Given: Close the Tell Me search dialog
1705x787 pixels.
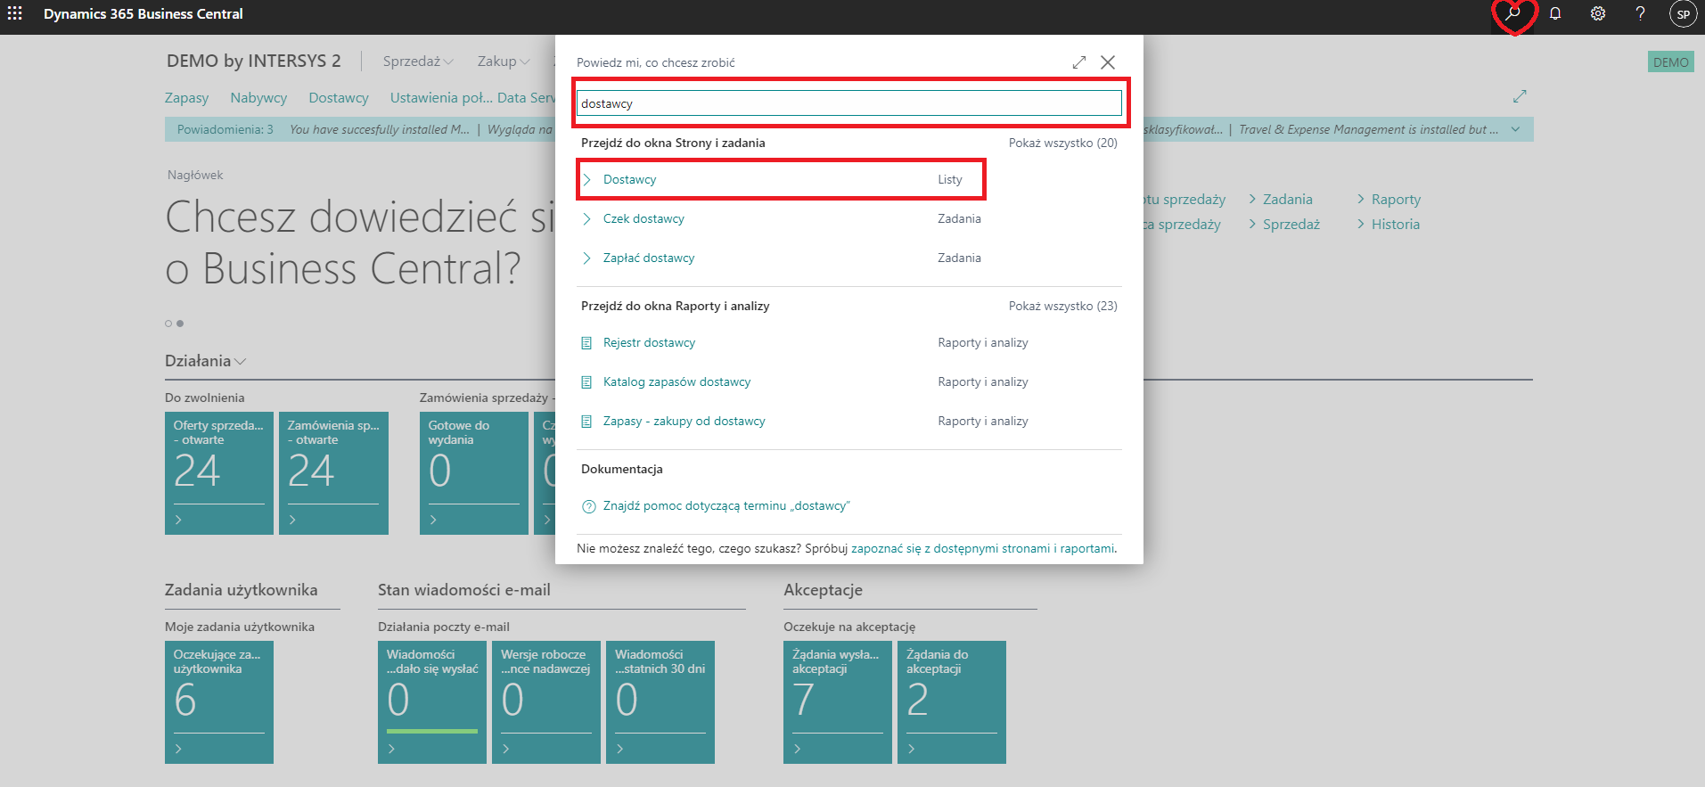Looking at the screenshot, I should 1108,62.
